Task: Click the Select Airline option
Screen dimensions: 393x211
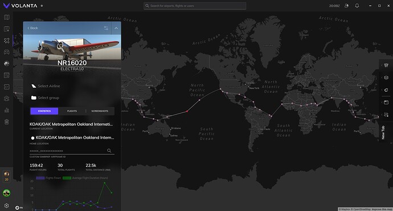Action: point(46,86)
